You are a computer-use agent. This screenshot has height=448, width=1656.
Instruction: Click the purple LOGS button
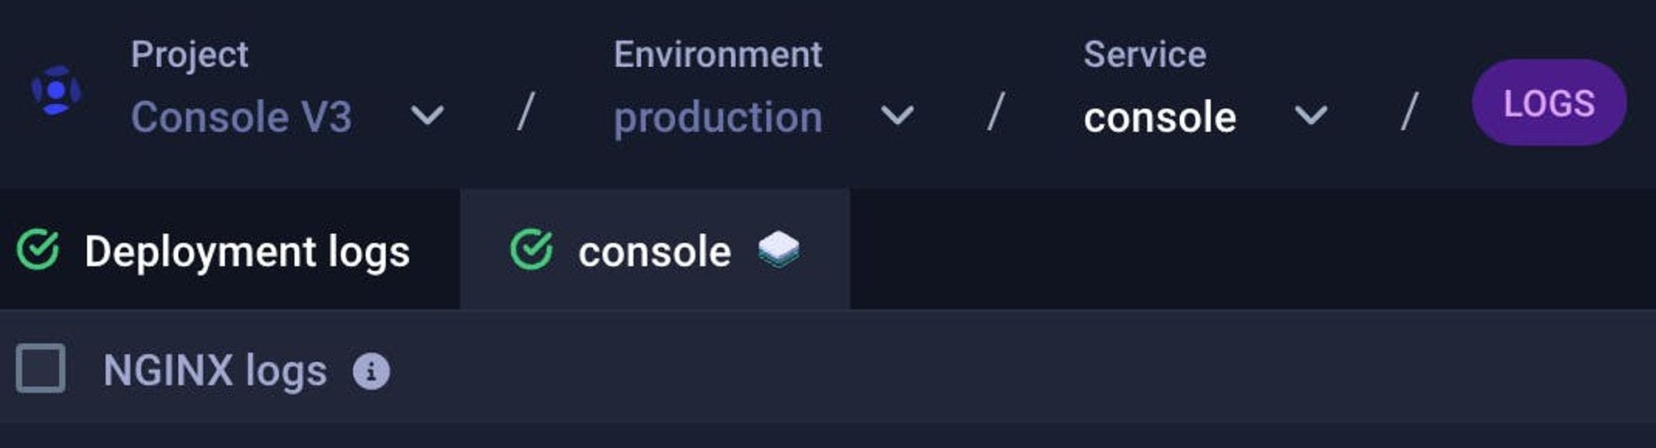coord(1549,102)
